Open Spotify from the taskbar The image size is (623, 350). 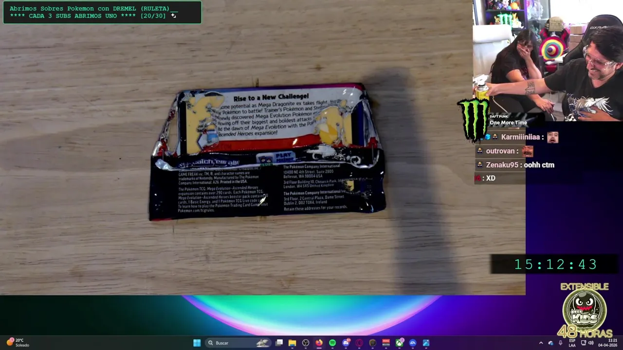pyautogui.click(x=332, y=343)
